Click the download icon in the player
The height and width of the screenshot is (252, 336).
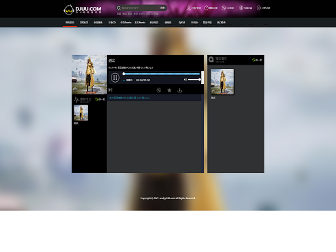tap(180, 90)
